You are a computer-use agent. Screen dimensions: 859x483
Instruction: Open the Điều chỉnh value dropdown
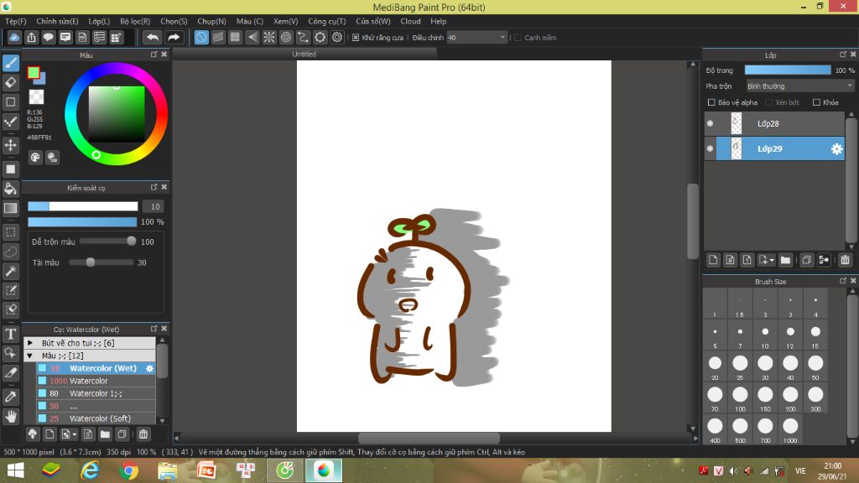[x=476, y=38]
